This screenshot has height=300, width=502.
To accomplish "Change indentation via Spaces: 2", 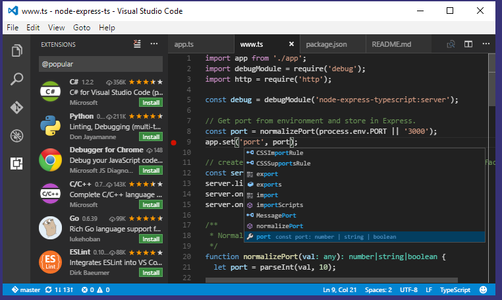I will click(378, 289).
